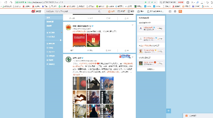The width and height of the screenshot is (213, 118).
Task: Open the thumbnail of a woman's back at night
Action: [93, 111]
